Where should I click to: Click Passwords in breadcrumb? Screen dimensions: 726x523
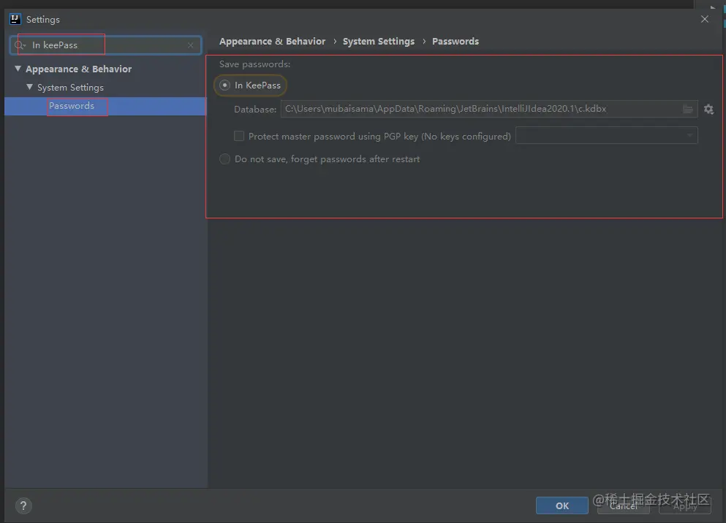455,41
